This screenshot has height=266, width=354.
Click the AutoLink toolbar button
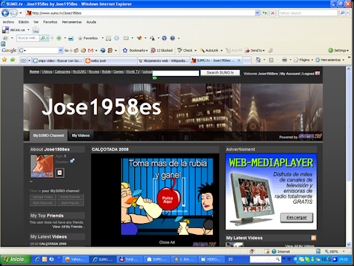point(209,50)
